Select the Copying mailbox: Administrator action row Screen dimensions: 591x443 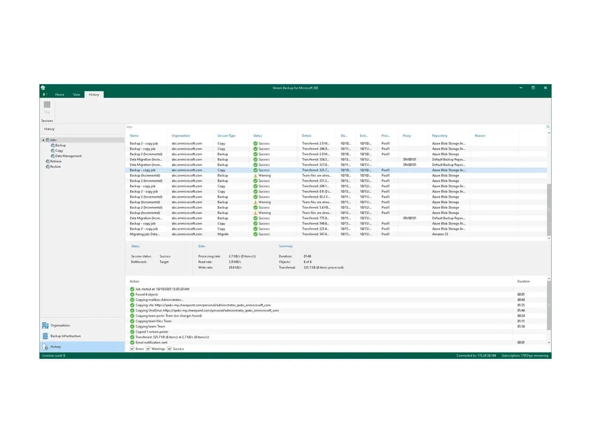click(336, 300)
